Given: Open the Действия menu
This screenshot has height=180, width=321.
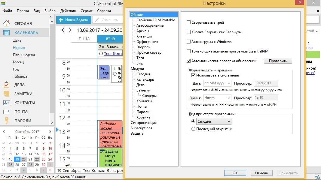Looking at the screenshot, I should pyautogui.click(x=68, y=11).
